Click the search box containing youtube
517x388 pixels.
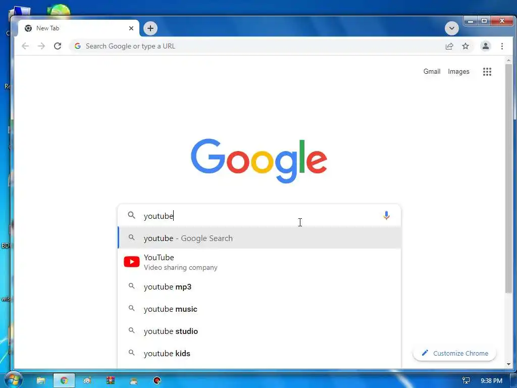[x=259, y=216]
